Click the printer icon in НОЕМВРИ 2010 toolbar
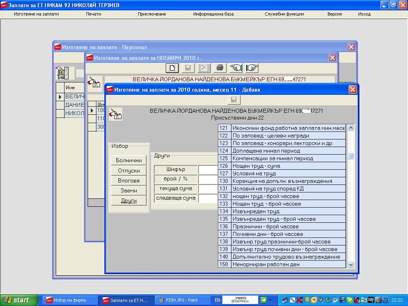 point(220,68)
